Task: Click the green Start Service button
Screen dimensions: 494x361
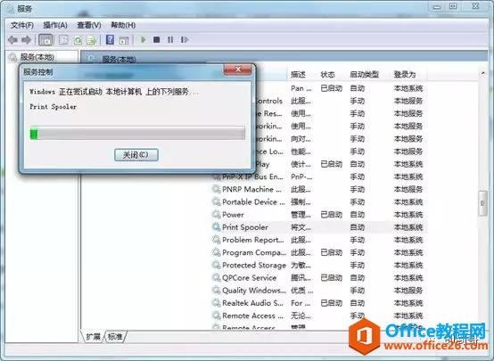Action: [x=144, y=39]
